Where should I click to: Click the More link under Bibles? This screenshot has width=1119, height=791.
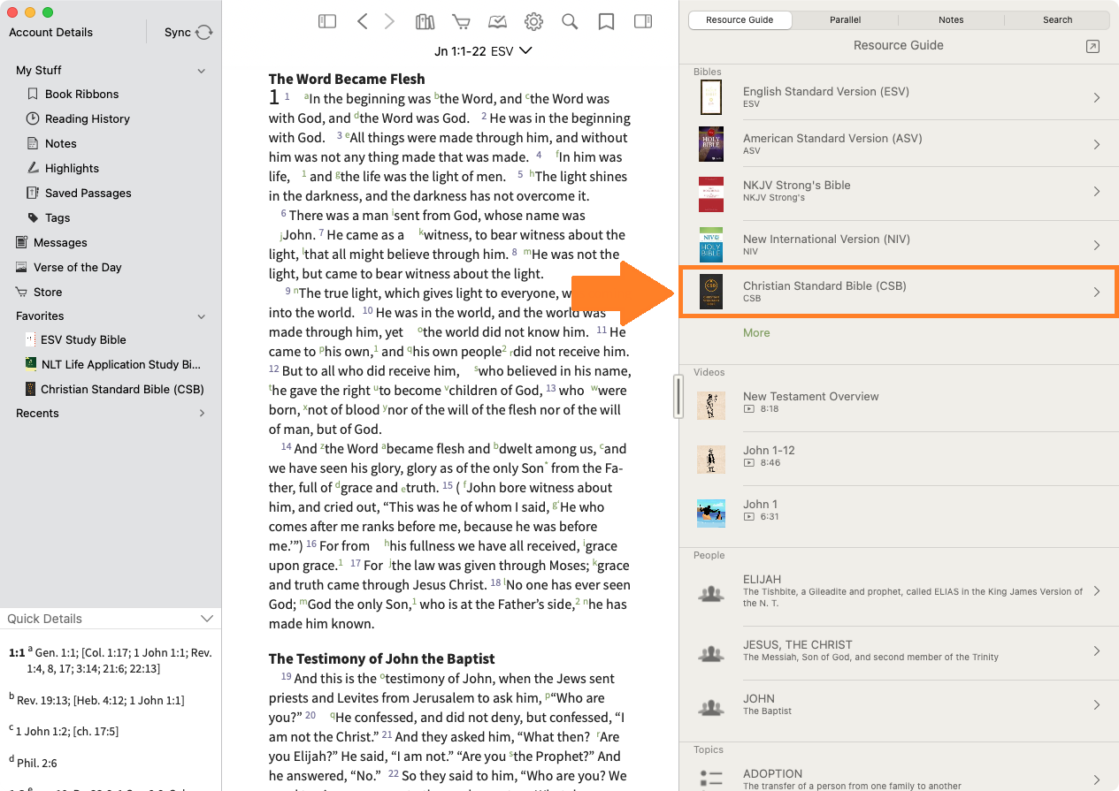(x=756, y=332)
